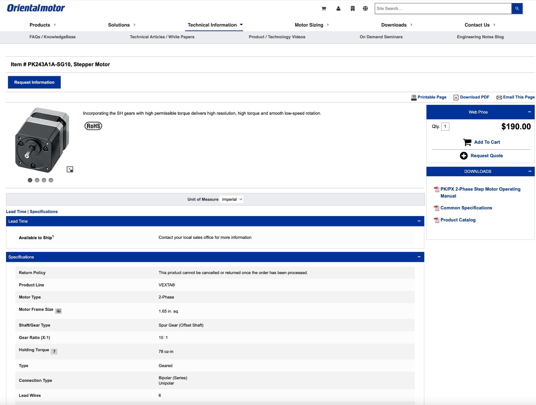536x405 pixels.
Task: Click the Qty. quantity field
Action: click(445, 127)
